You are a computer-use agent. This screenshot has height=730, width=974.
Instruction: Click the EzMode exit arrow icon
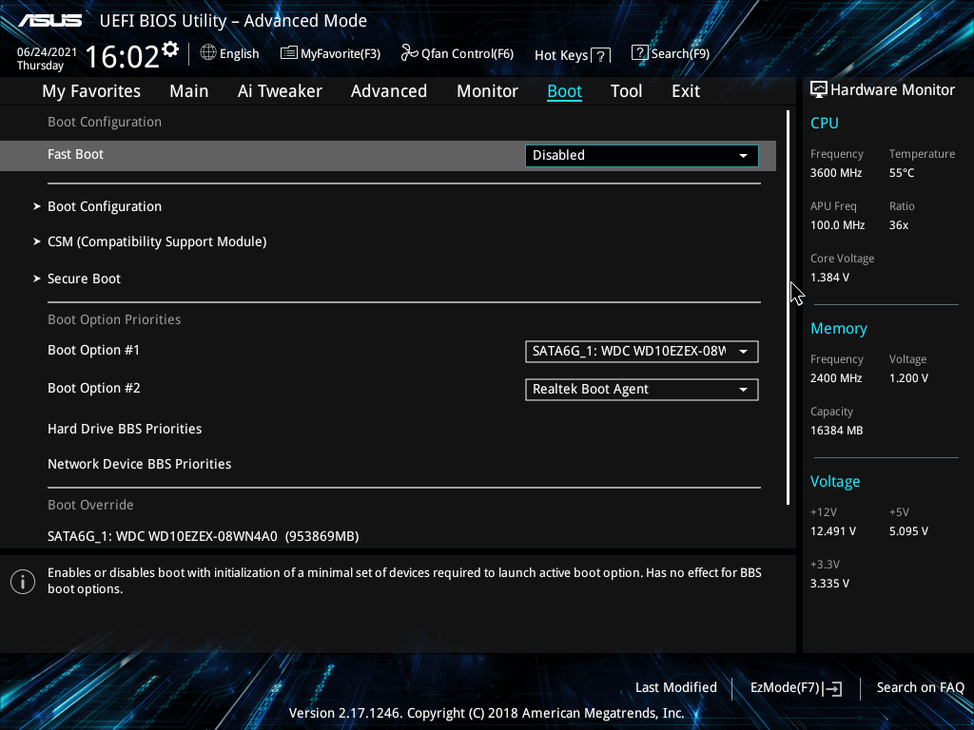click(x=833, y=688)
